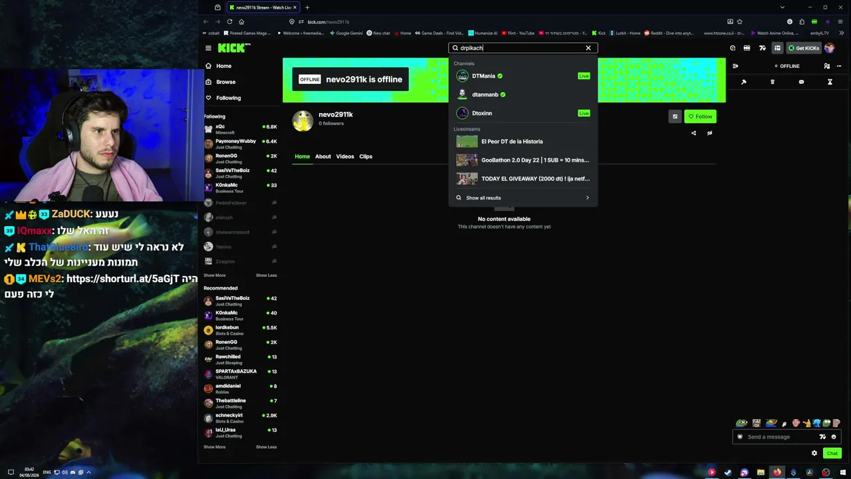Open the chat users list icon
This screenshot has width=851, height=479.
[x=826, y=66]
